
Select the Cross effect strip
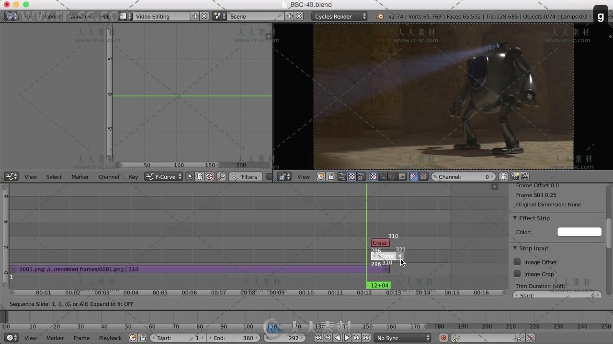click(x=380, y=243)
